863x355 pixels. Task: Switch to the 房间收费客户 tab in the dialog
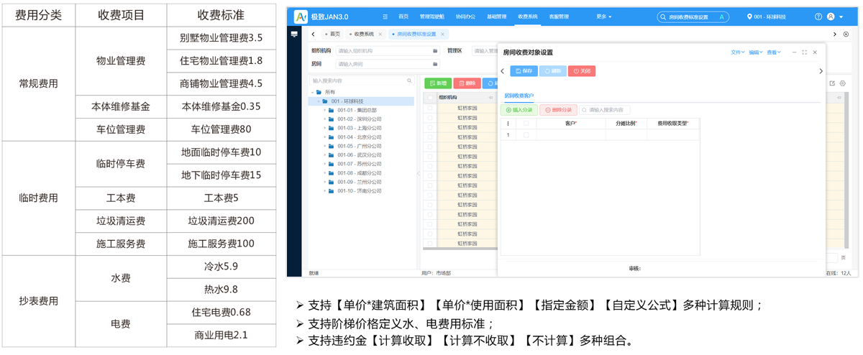[519, 96]
